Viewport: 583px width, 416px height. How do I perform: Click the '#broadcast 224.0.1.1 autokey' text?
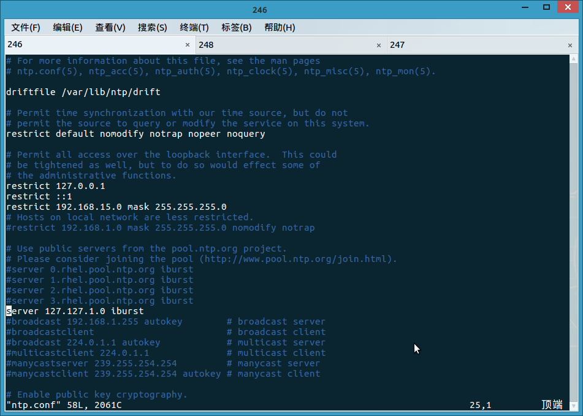point(83,342)
